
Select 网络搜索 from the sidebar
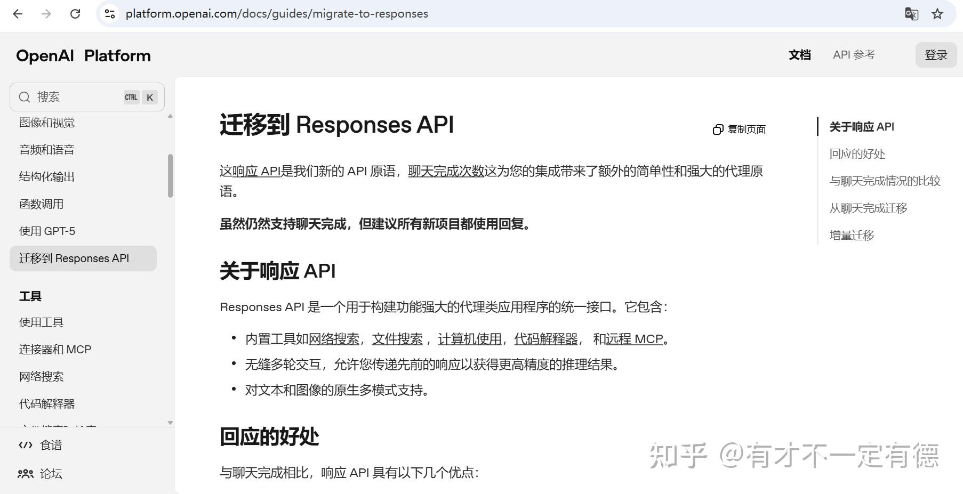point(41,377)
